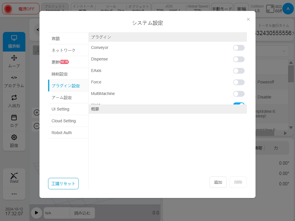The image size is (295, 221).
Task: Click the Conveyor plugin name
Action: tap(100, 47)
